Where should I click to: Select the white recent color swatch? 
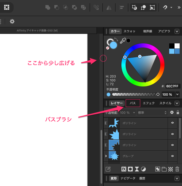point(177,46)
